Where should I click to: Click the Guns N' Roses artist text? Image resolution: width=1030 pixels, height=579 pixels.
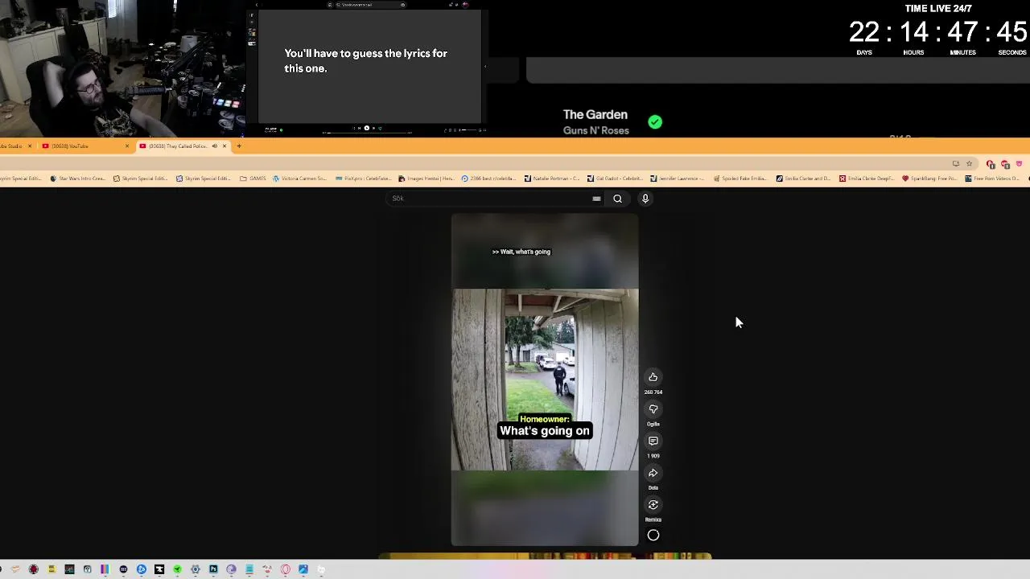point(596,130)
